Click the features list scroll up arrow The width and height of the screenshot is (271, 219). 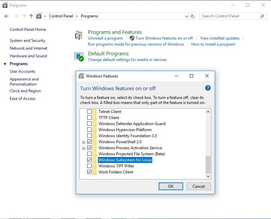tap(208, 112)
